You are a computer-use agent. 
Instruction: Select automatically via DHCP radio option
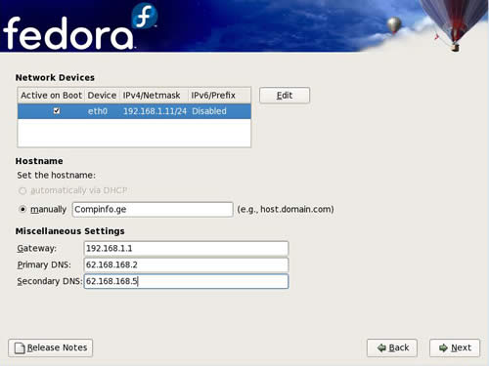(x=22, y=190)
